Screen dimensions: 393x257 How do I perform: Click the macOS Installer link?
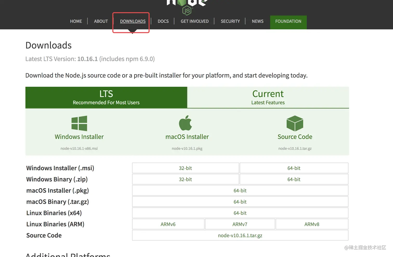(x=187, y=137)
